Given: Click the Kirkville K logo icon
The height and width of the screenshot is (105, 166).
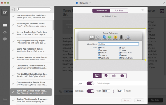Looking at the screenshot, I should 77,3.
